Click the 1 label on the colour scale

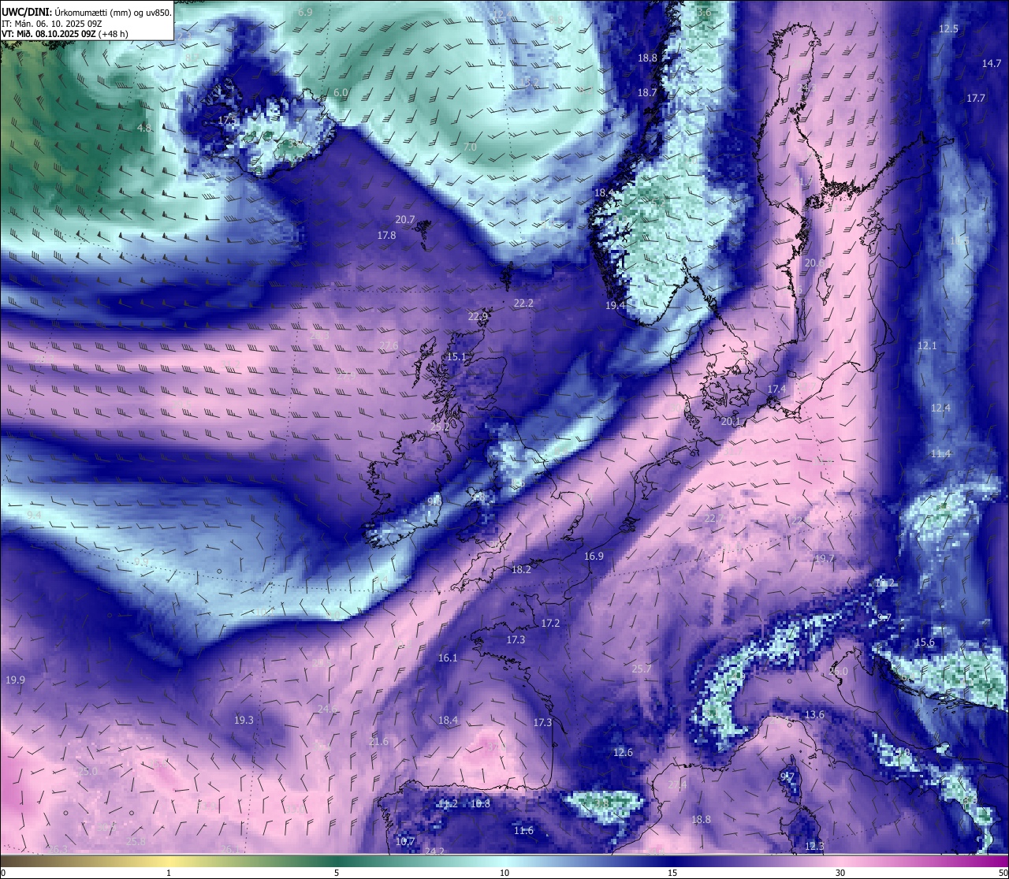(169, 873)
